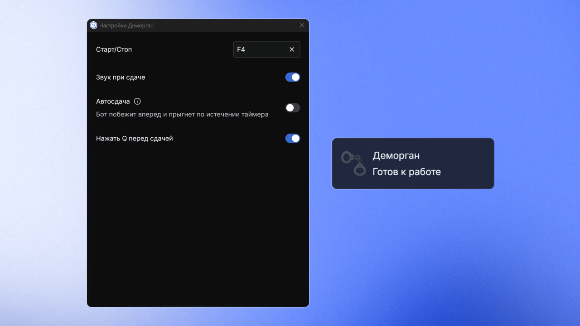Image resolution: width=580 pixels, height=326 pixels.
Task: Click empty area below Нажать Q setting
Action: point(198,217)
